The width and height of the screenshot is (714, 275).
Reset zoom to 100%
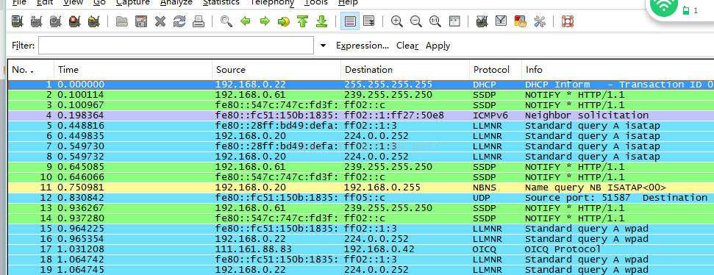coord(435,21)
